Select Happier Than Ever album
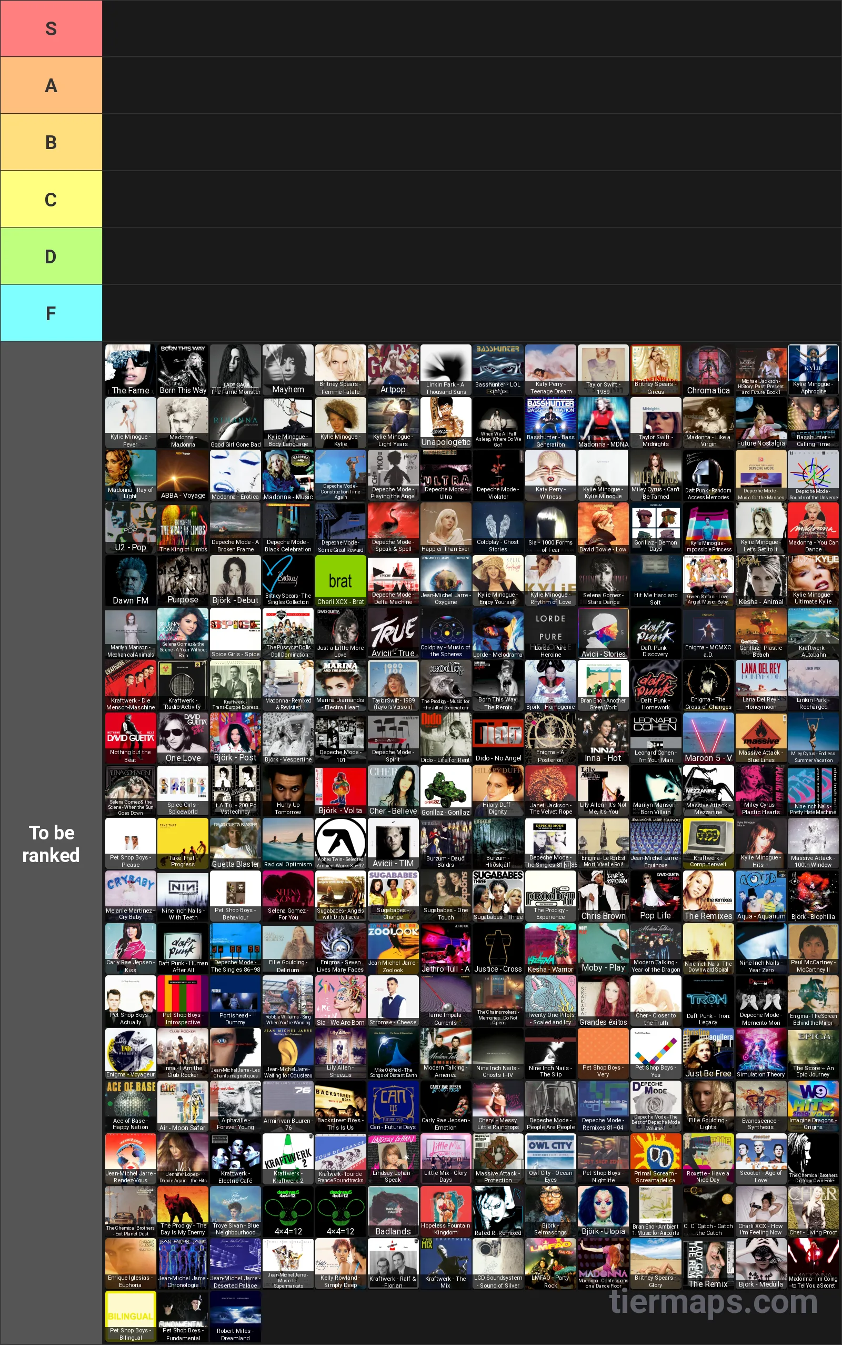842x1345 pixels. 446,528
